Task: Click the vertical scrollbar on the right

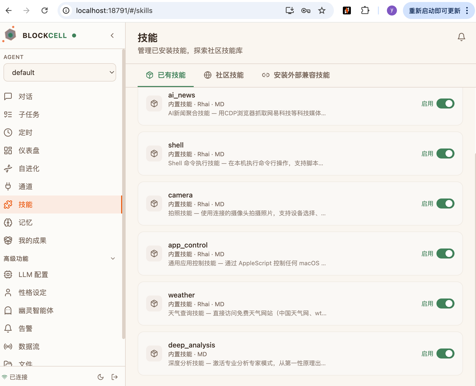Action: 475,225
